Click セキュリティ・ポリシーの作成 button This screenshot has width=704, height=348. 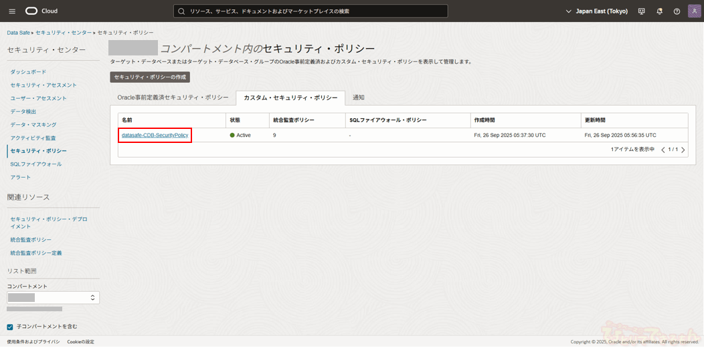[150, 77]
